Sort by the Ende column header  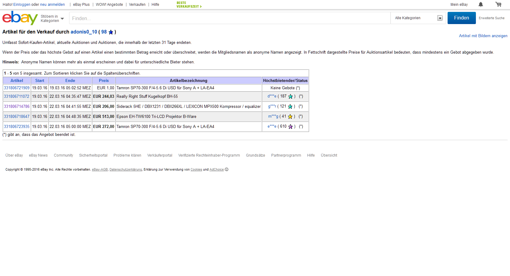pos(70,81)
